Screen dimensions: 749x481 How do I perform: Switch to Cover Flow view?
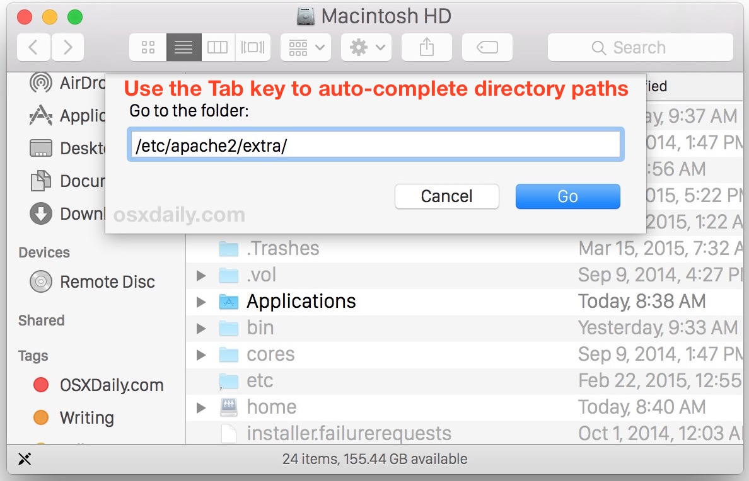[x=253, y=47]
